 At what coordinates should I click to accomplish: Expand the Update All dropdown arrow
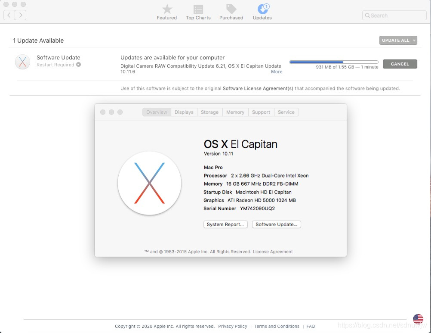pyautogui.click(x=415, y=40)
